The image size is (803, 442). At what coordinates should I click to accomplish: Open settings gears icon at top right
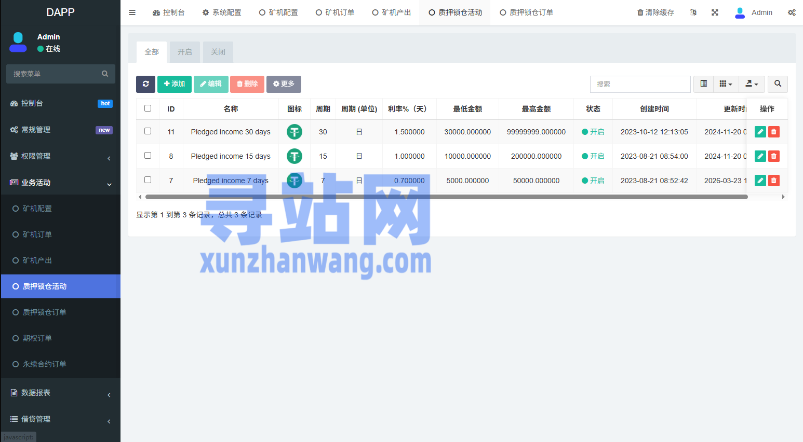tap(792, 12)
